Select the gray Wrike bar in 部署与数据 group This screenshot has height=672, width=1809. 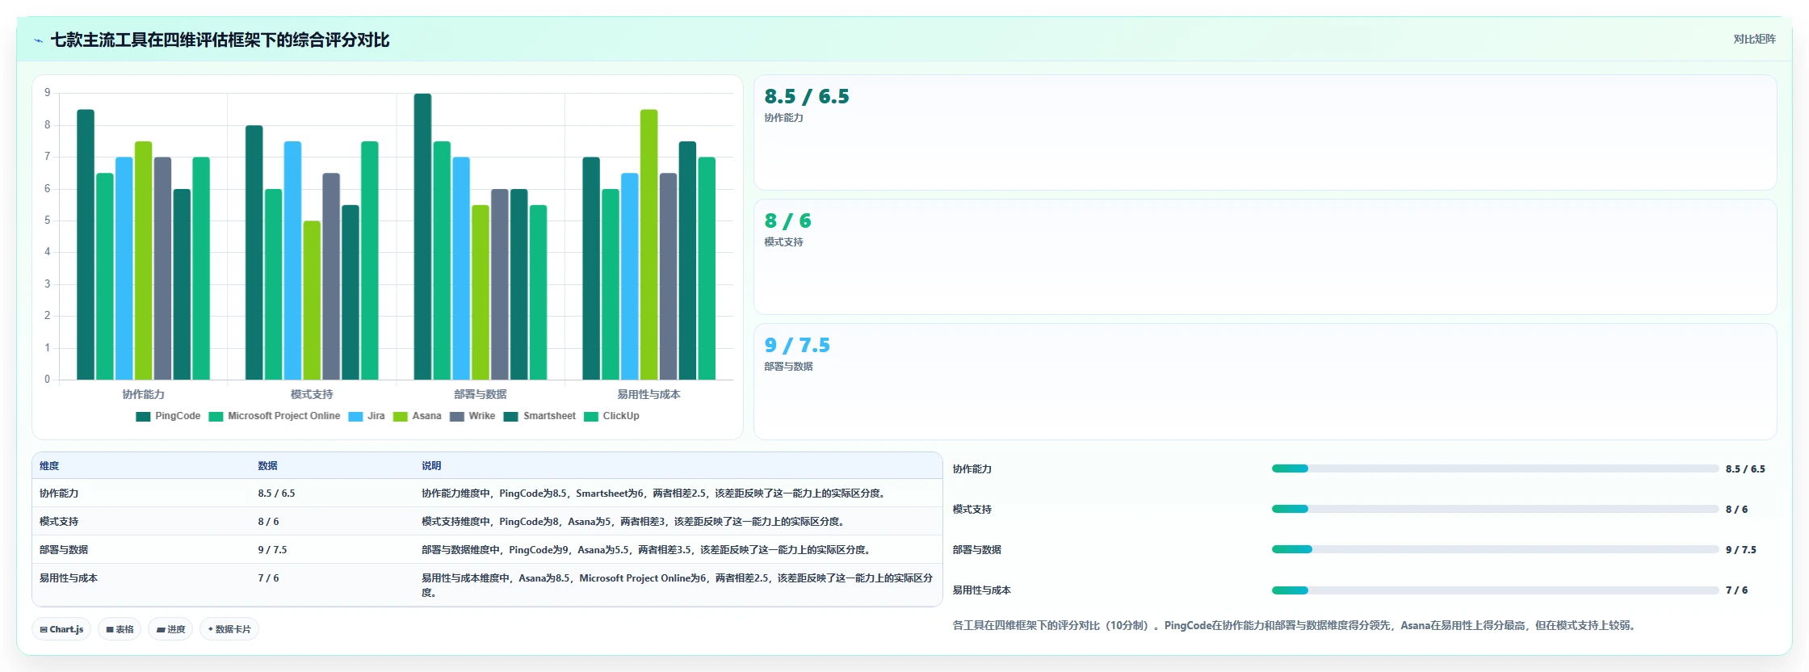pyautogui.click(x=500, y=284)
